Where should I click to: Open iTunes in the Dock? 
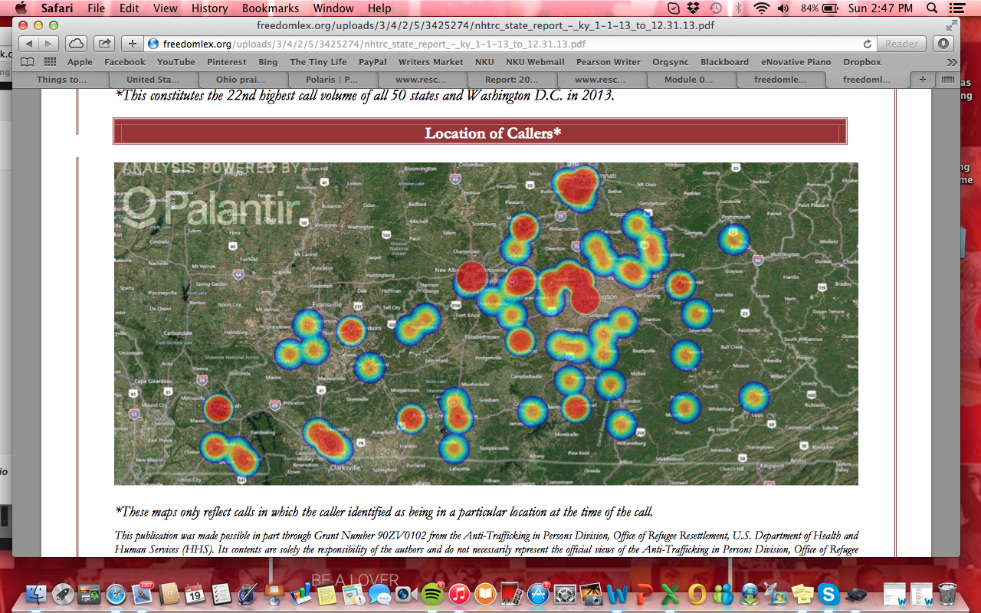click(x=459, y=593)
